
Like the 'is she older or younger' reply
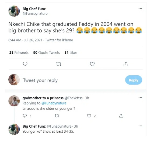(x=89, y=116)
